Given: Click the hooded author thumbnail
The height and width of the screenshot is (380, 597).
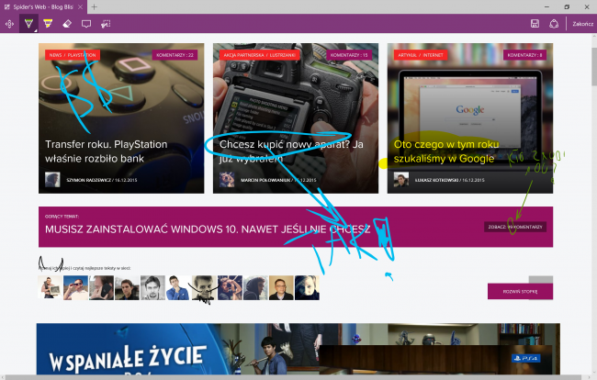Looking at the screenshot, I should 255,288.
